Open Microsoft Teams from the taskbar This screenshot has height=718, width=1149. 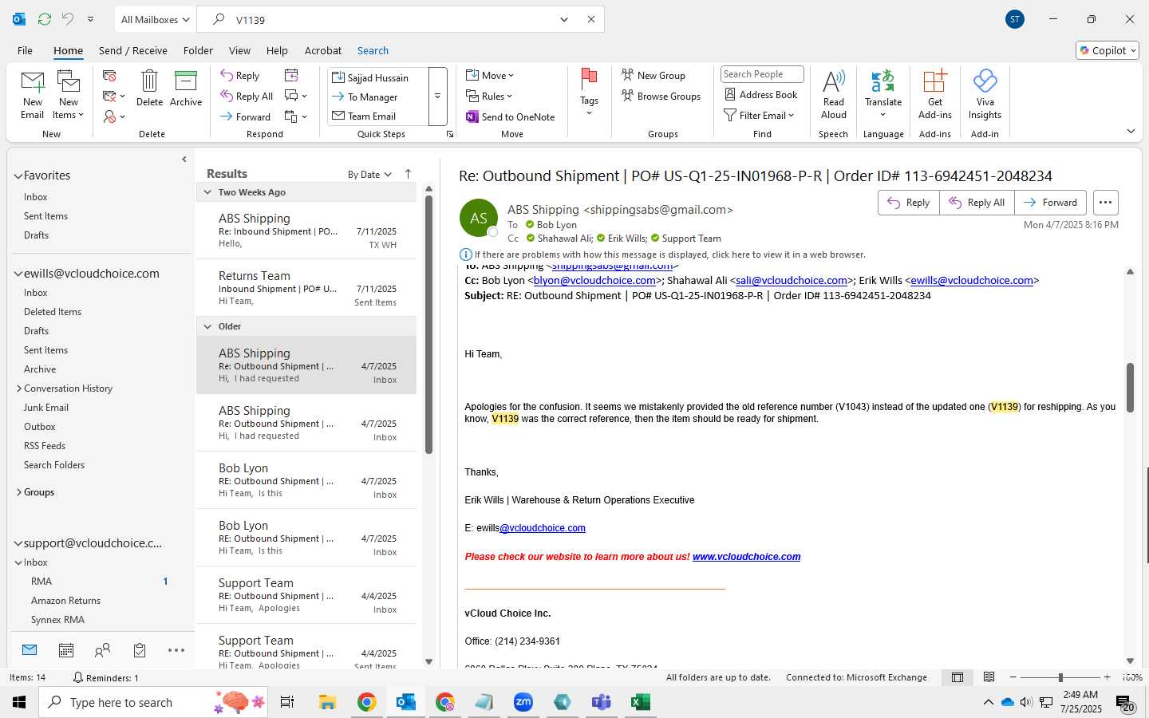(601, 702)
